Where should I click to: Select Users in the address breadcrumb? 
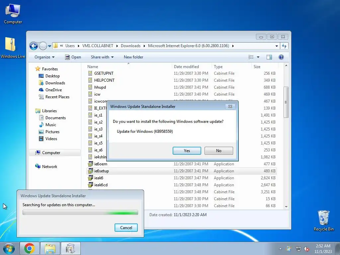(70, 46)
